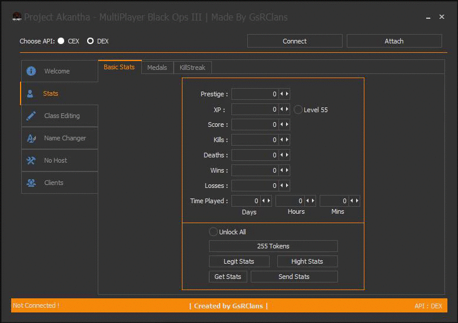Click the Wins value field
Screen dimensions: 458x323
coord(255,170)
